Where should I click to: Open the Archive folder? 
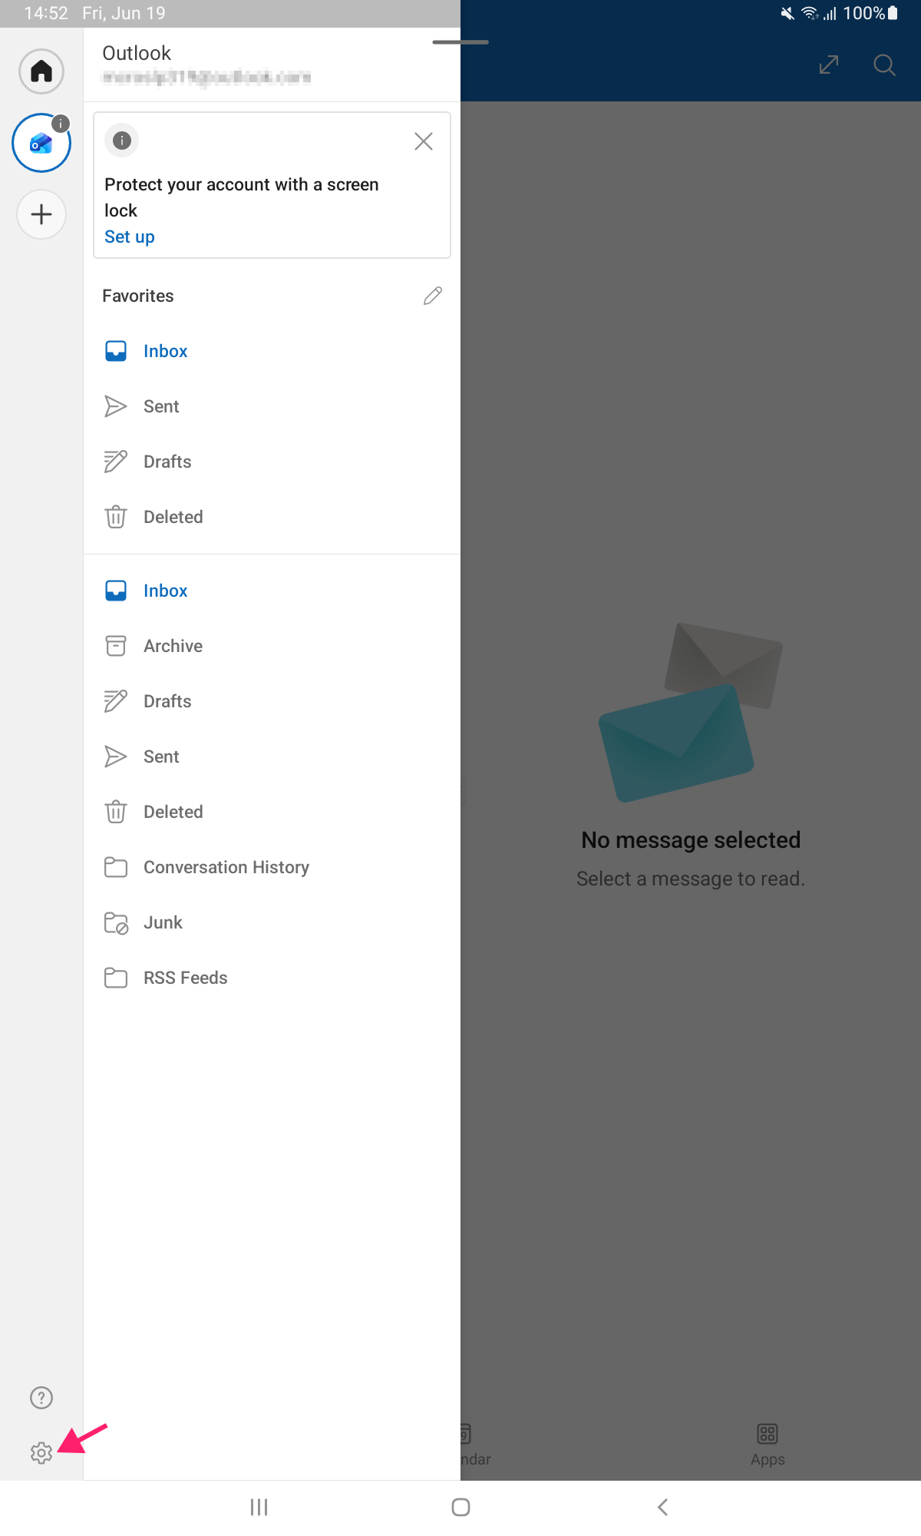pyautogui.click(x=272, y=646)
